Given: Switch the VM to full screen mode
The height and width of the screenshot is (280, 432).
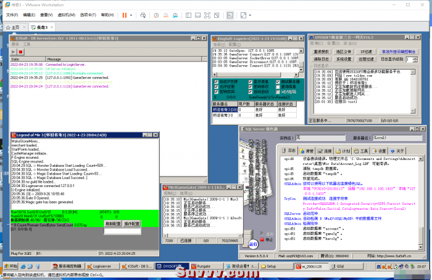Looking at the screenshot, I should click(207, 15).
